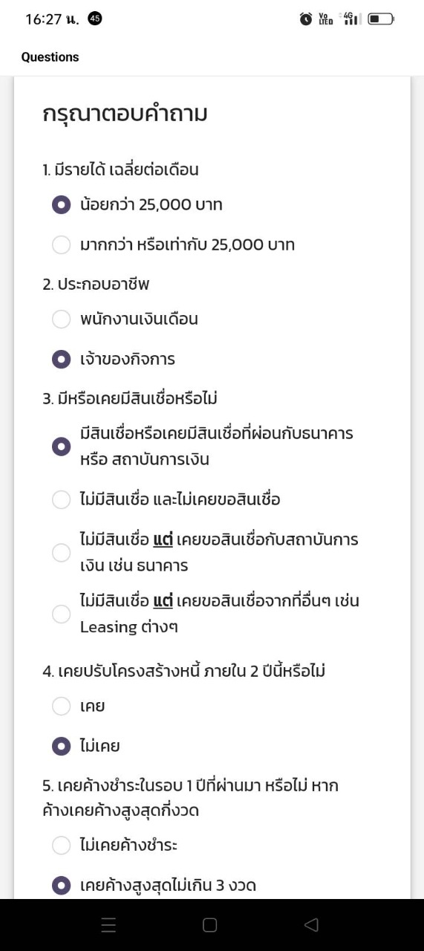Screen dimensions: 424x951
Task: Tap the alarm clock status icon
Action: [306, 19]
